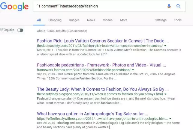
Task: Open Fashionable pedestrians Framework result link
Action: tap(101, 65)
